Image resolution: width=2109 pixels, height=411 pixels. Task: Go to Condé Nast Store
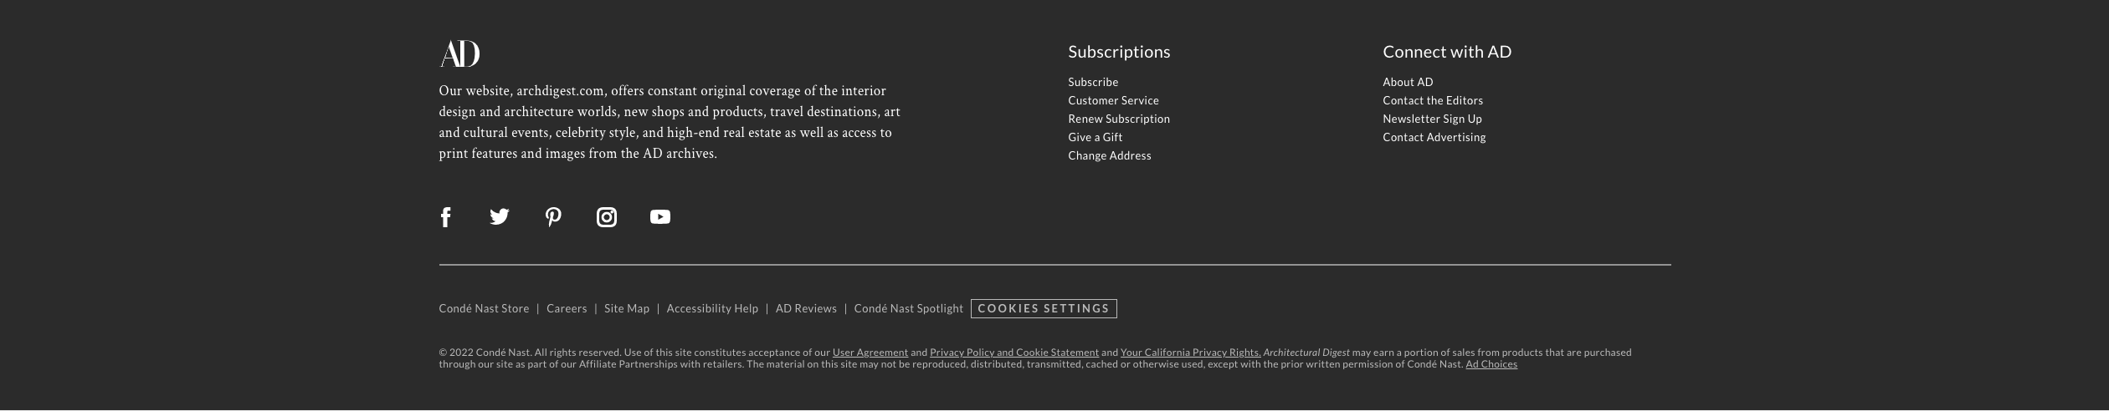click(x=484, y=309)
